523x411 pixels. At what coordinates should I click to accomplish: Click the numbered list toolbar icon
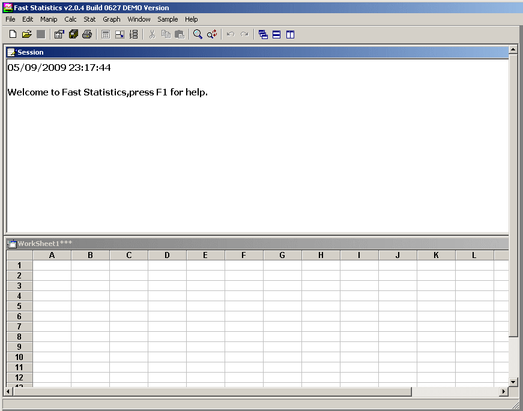click(133, 34)
